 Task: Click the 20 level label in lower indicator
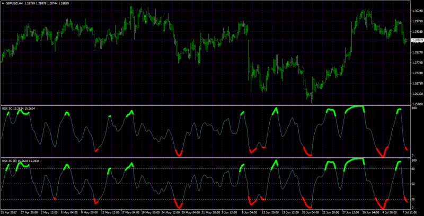click(x=413, y=199)
